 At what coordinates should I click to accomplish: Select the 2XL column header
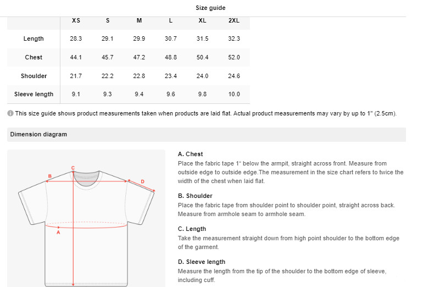click(234, 20)
